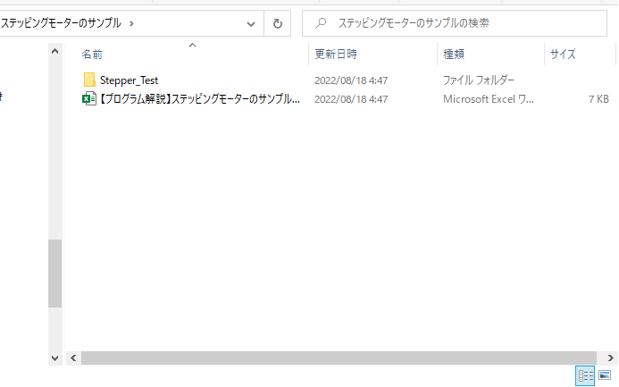Switch to details view layout

coord(586,376)
